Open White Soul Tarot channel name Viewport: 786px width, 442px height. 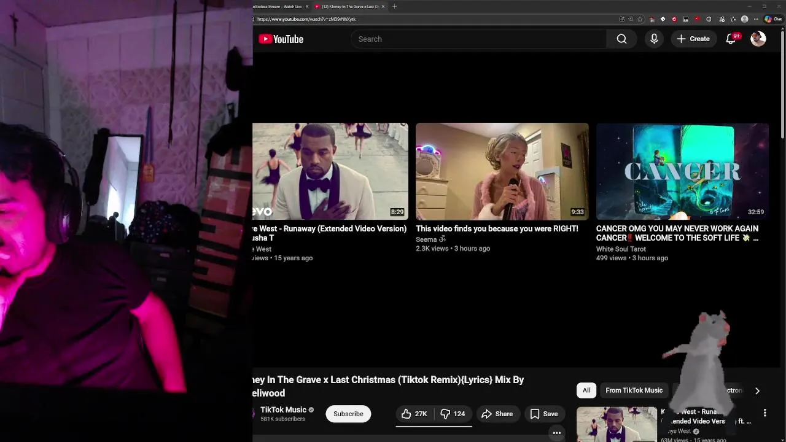click(x=621, y=249)
